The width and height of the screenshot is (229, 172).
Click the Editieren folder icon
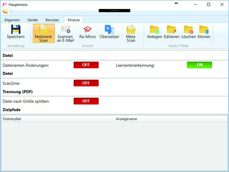pos(172,30)
